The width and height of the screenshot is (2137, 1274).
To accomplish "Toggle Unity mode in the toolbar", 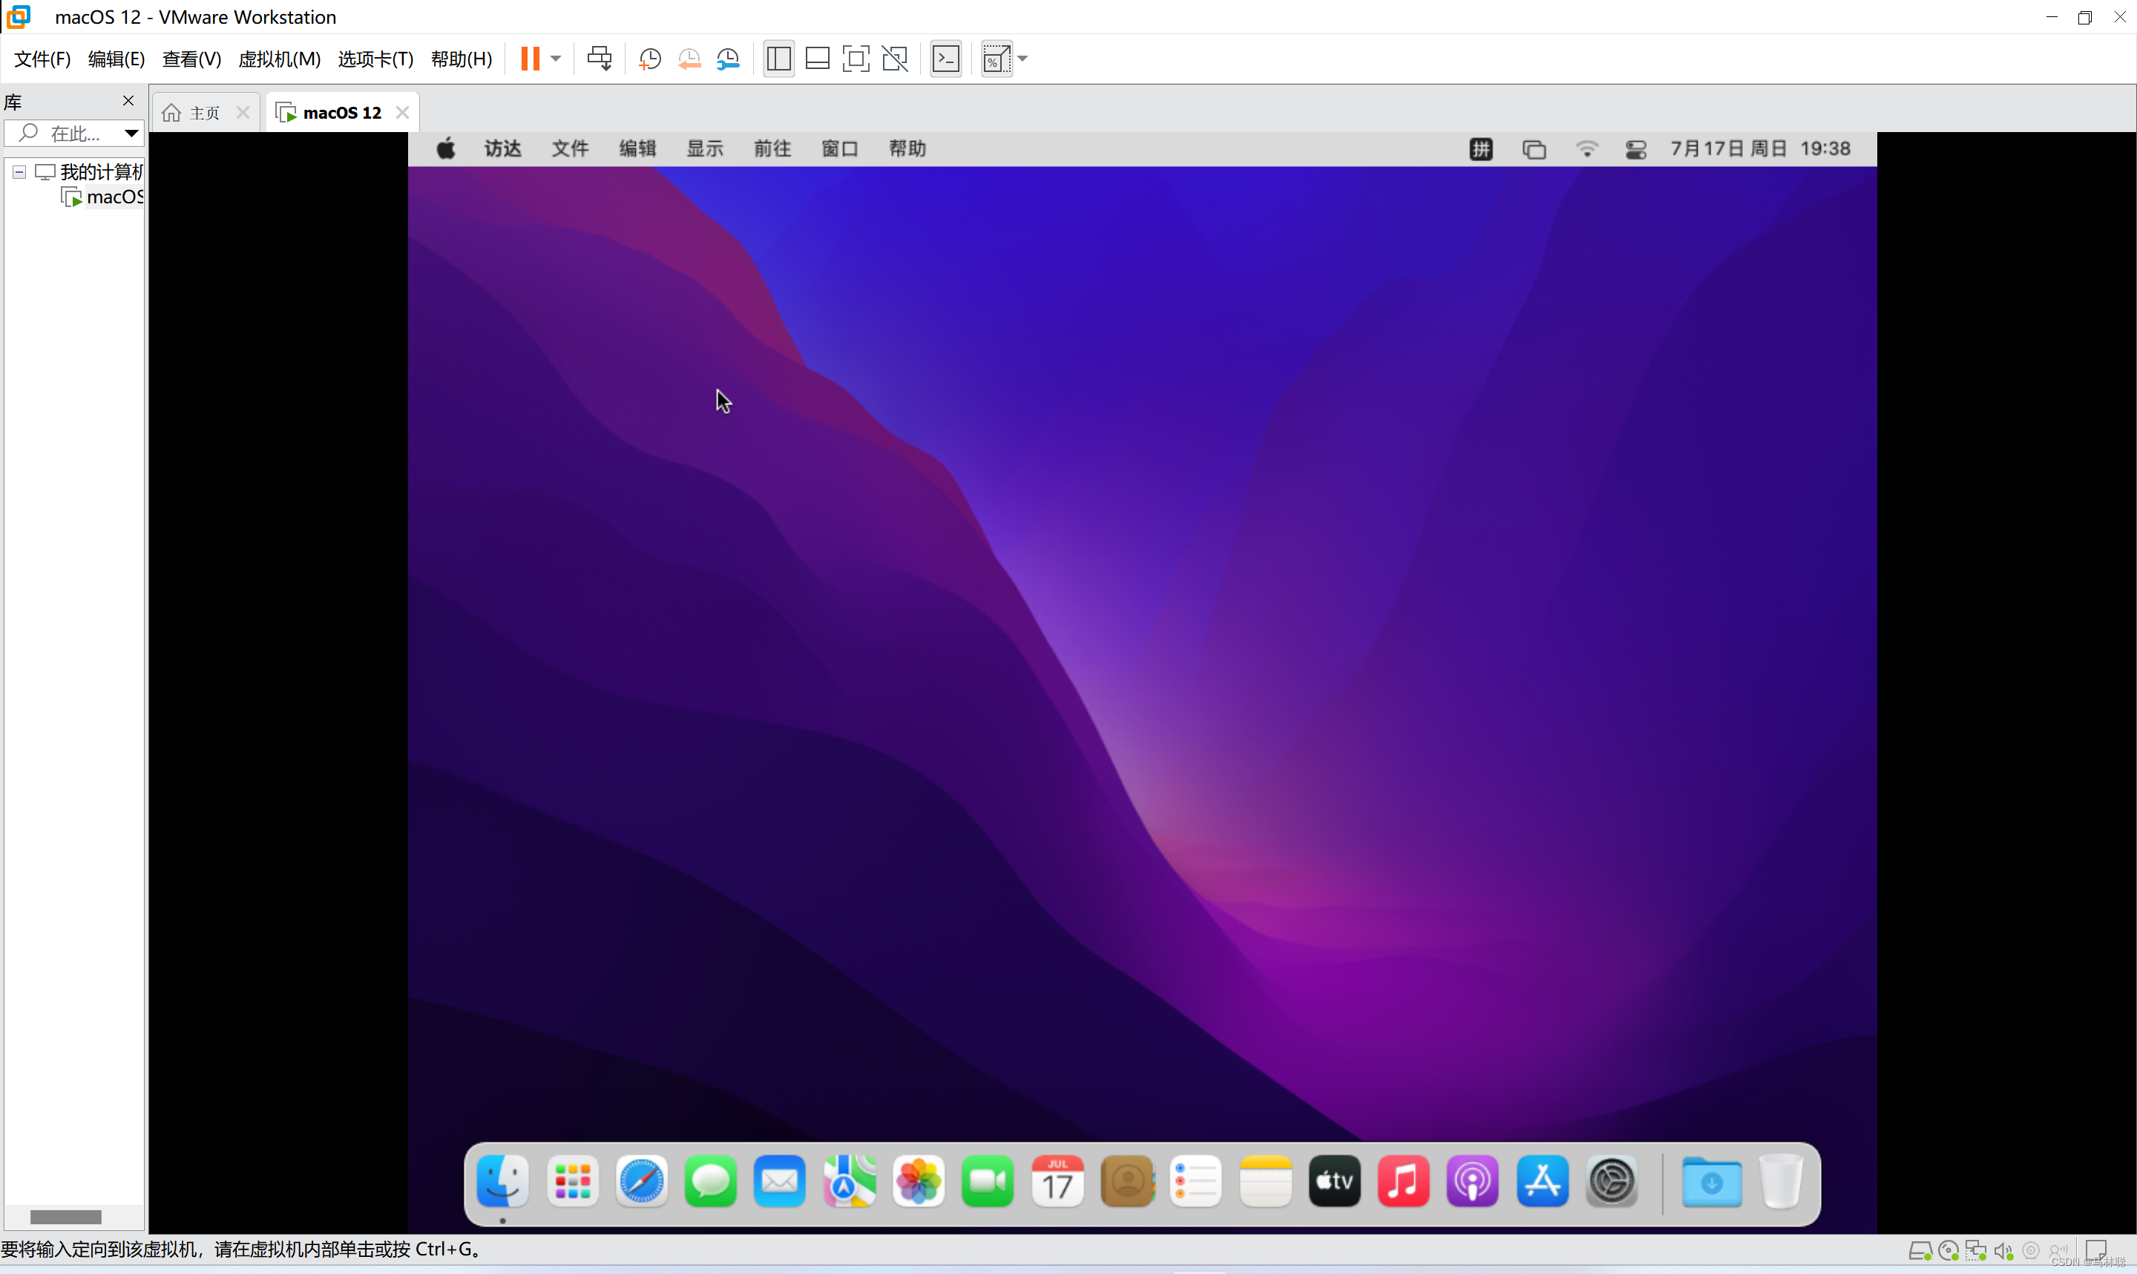I will pyautogui.click(x=894, y=59).
